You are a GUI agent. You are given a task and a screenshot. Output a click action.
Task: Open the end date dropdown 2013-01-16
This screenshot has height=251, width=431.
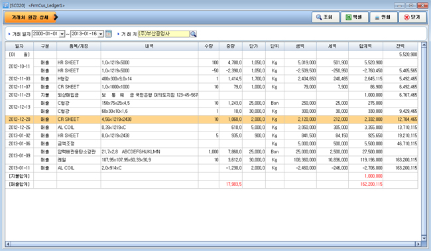click(101, 34)
